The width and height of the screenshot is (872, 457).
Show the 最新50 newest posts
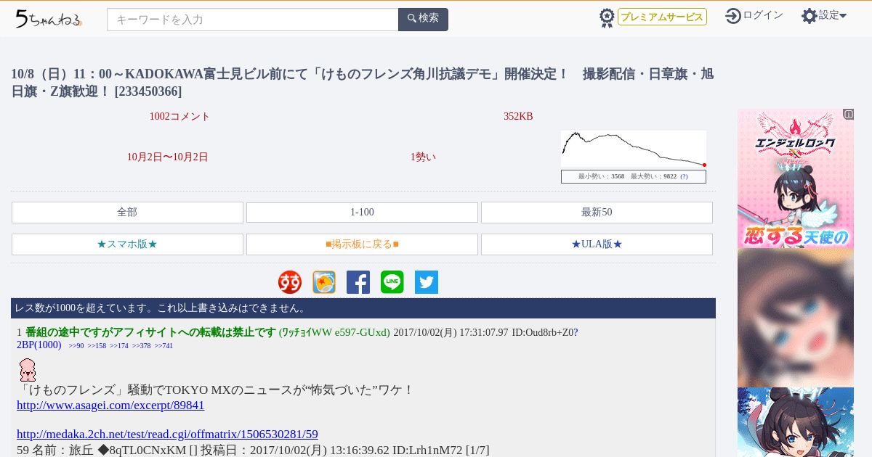coord(597,213)
